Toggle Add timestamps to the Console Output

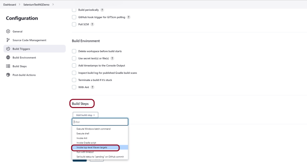[74, 66]
